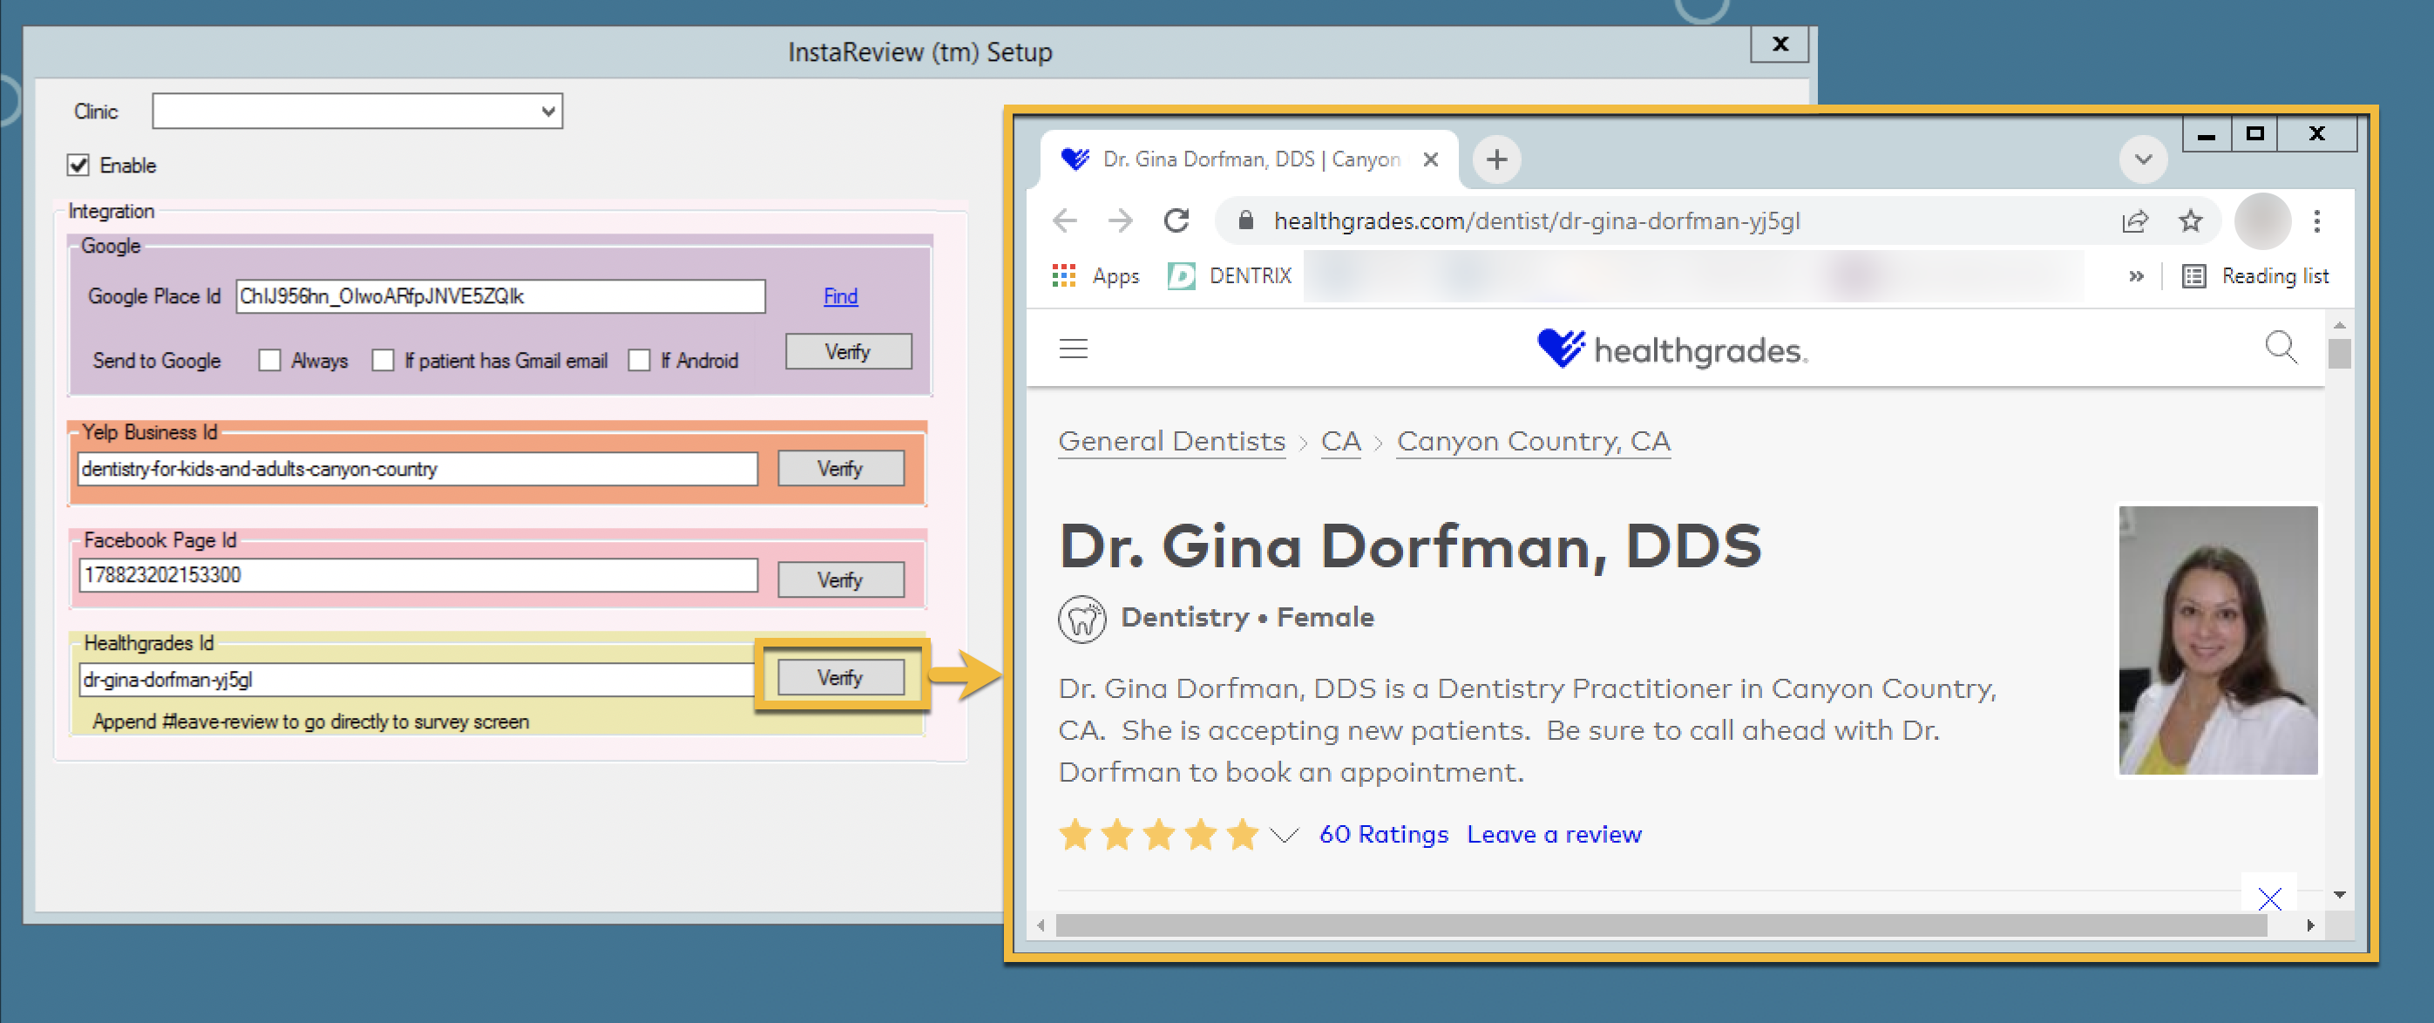Open the tab search dropdown chevron
2434x1023 pixels.
coord(2143,159)
